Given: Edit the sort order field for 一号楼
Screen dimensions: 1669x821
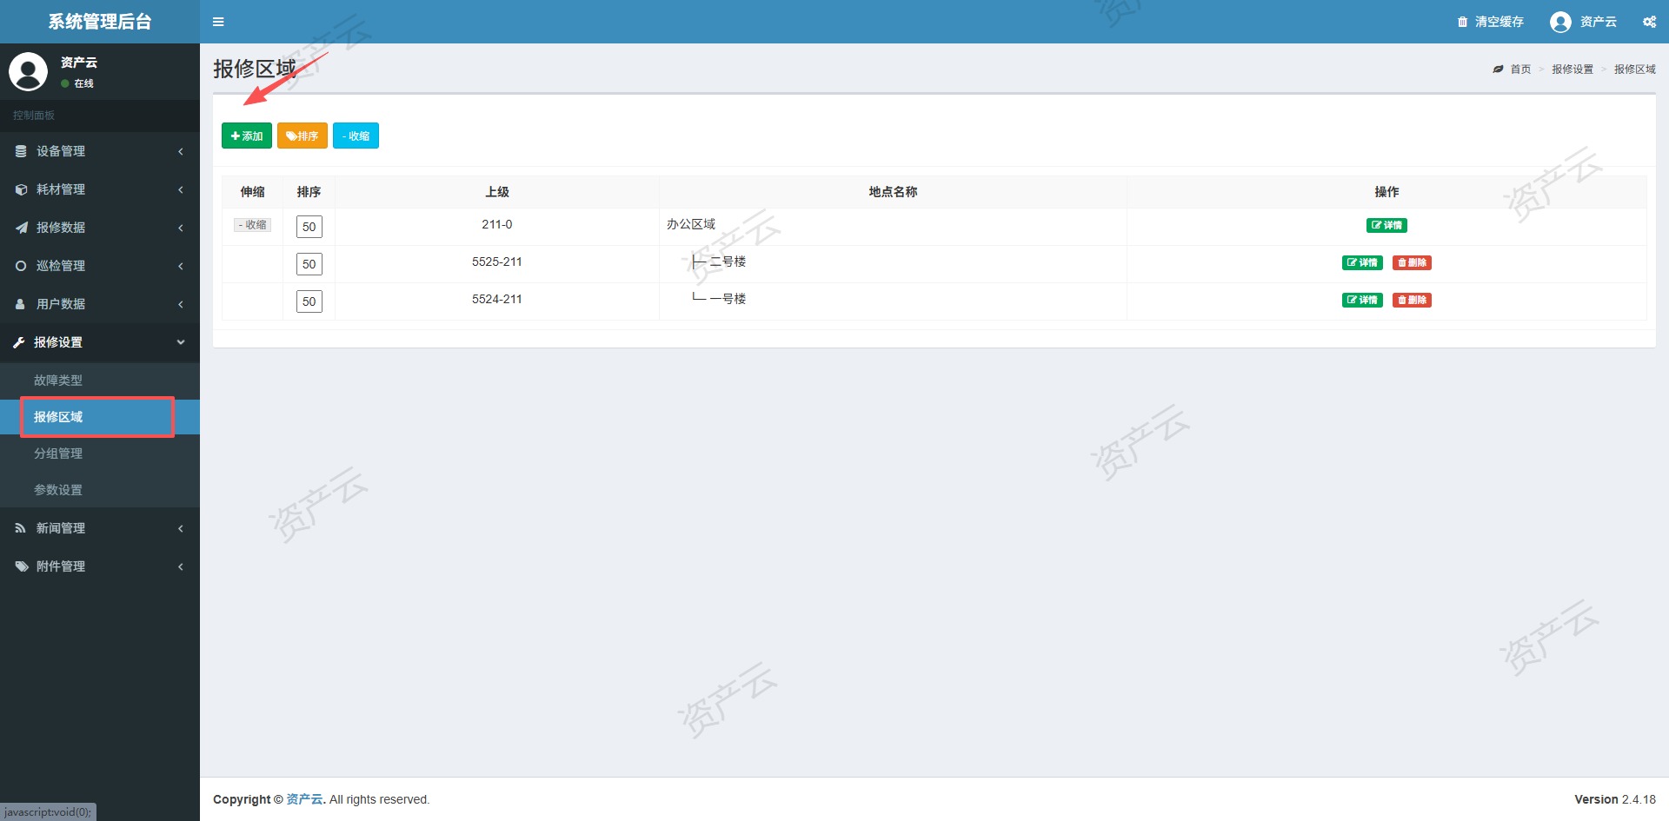Looking at the screenshot, I should (309, 301).
